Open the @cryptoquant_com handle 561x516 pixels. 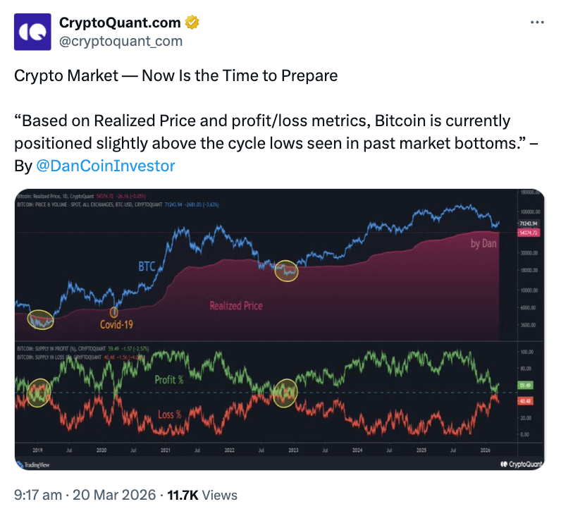pos(121,41)
